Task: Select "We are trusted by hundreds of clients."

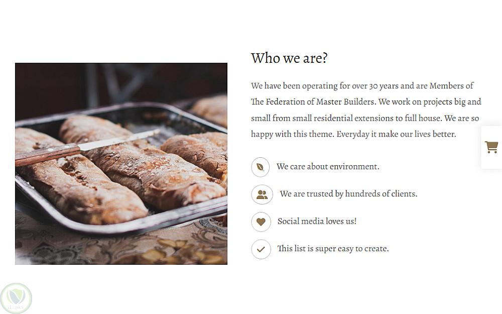Action: coord(348,194)
